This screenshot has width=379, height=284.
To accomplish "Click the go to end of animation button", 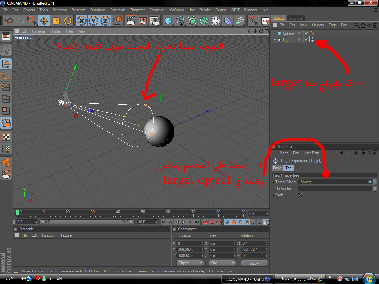I will (x=197, y=222).
